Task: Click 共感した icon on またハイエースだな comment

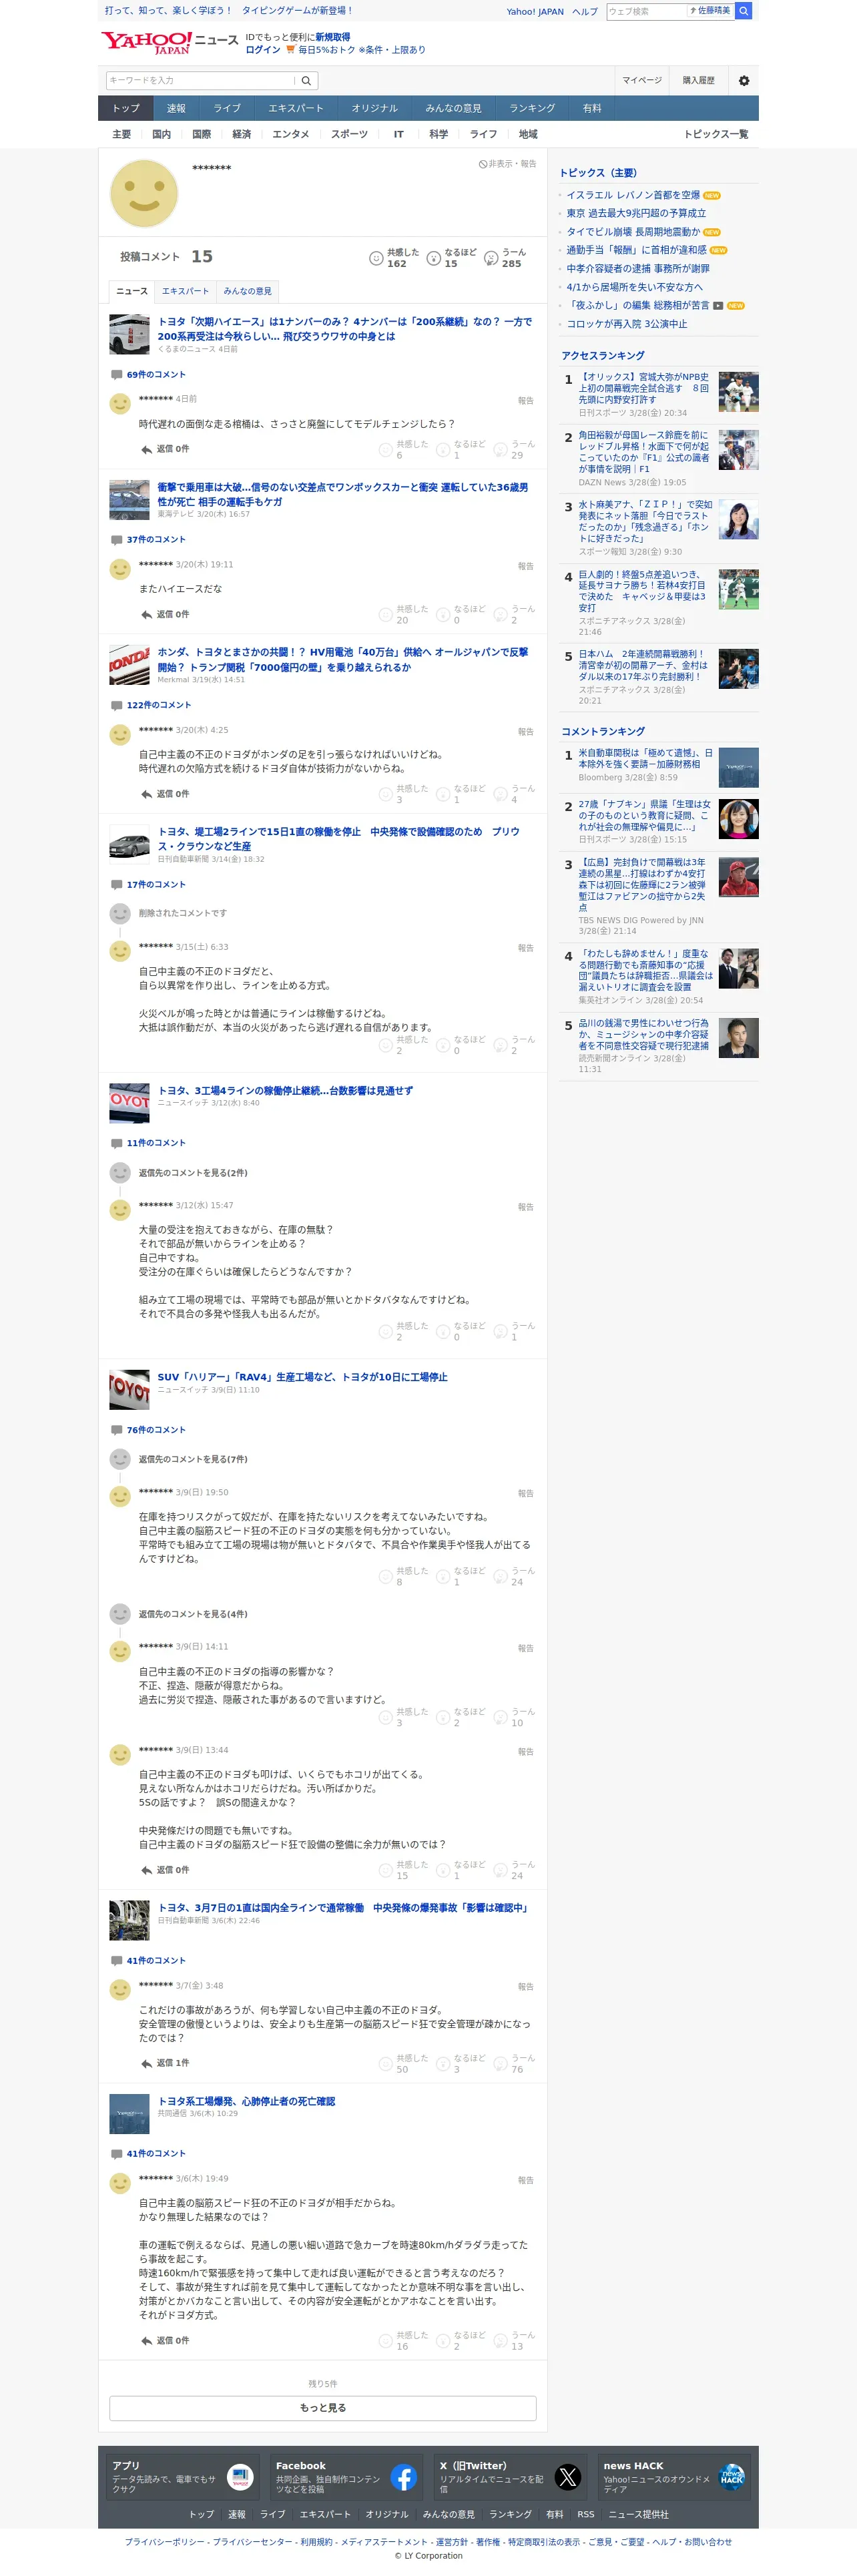Action: click(385, 615)
